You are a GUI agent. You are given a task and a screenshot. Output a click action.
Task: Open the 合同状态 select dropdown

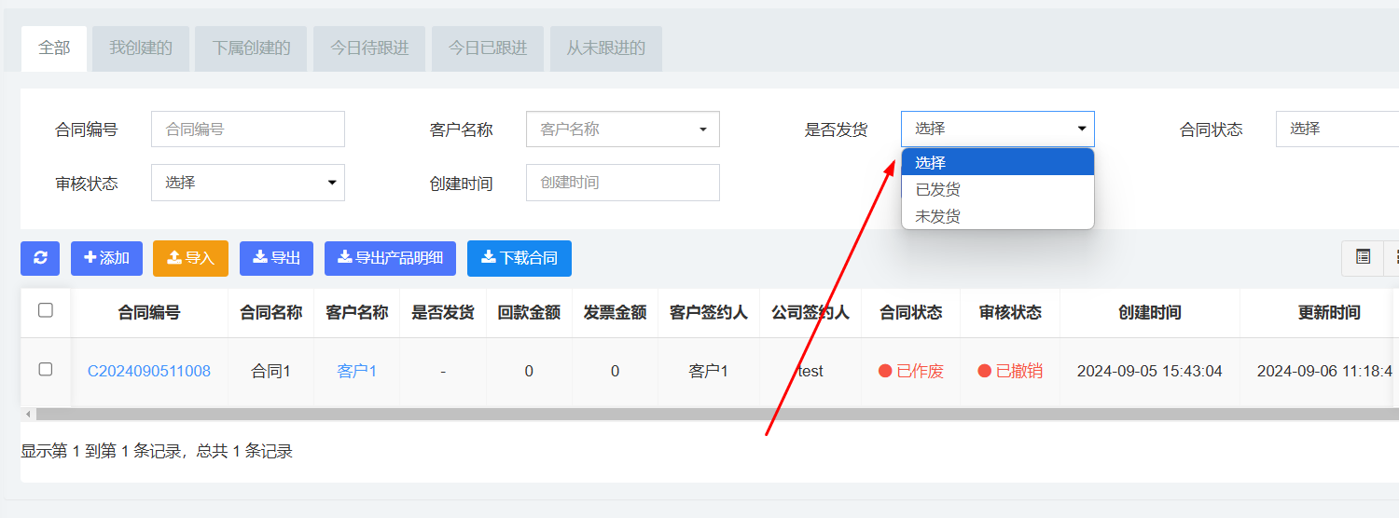coord(1337,129)
